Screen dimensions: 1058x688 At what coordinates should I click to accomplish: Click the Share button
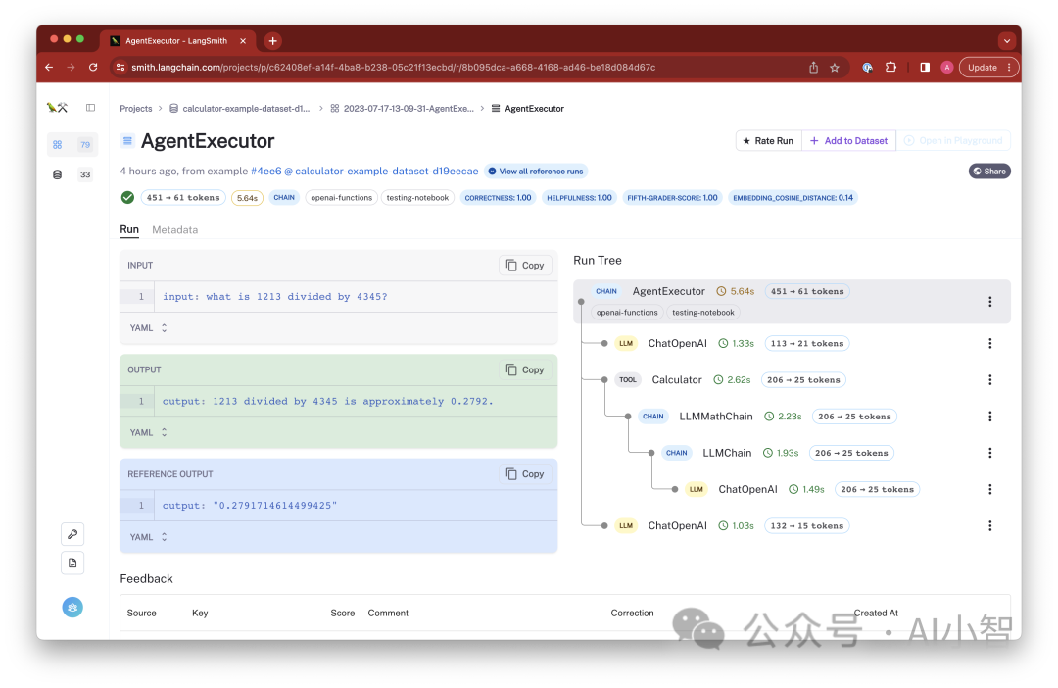coord(989,171)
